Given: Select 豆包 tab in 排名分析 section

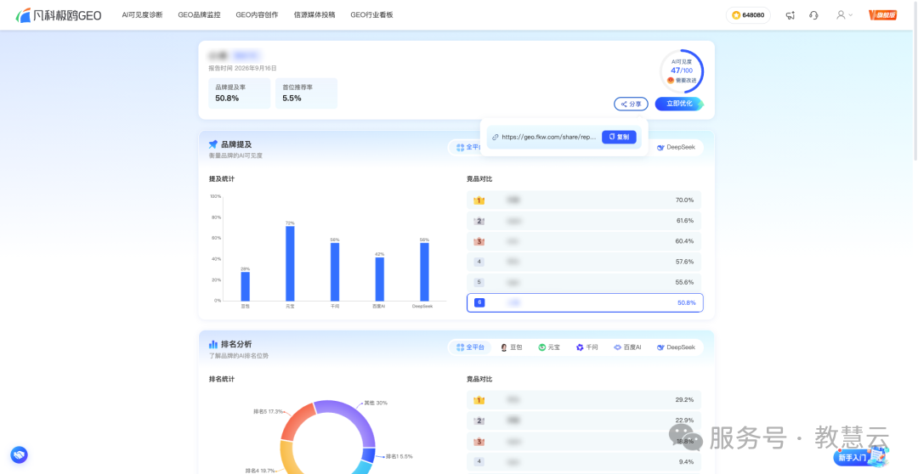Looking at the screenshot, I should click(511, 347).
